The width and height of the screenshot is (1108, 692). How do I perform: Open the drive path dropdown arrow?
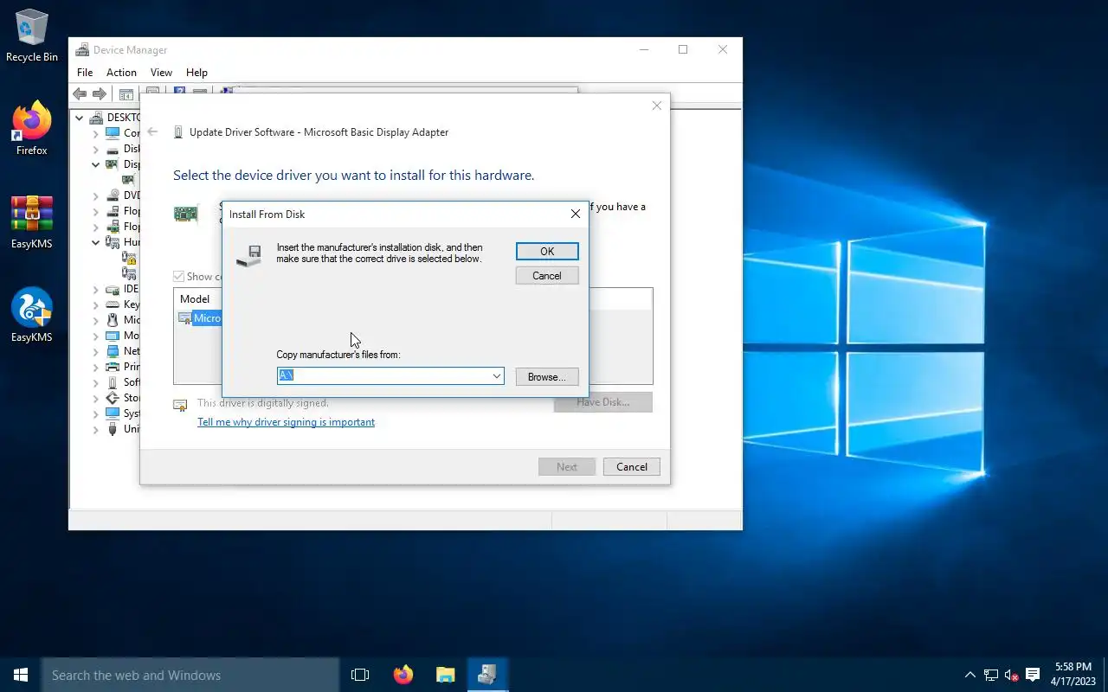497,376
